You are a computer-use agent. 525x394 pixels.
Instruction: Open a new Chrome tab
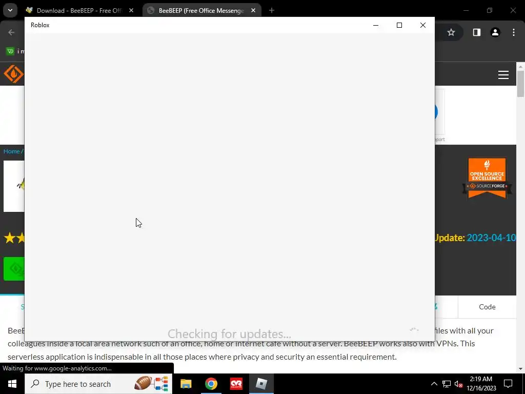tap(272, 10)
